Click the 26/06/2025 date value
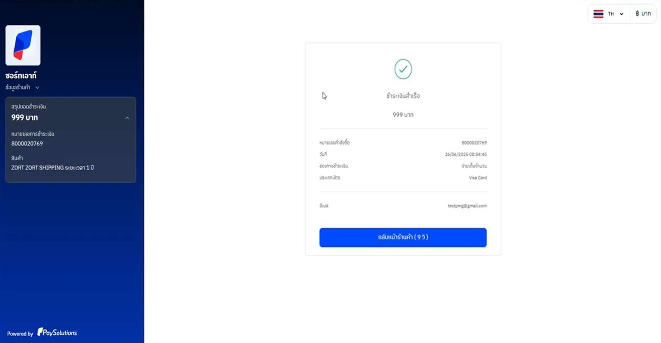The height and width of the screenshot is (343, 661). pyautogui.click(x=466, y=154)
